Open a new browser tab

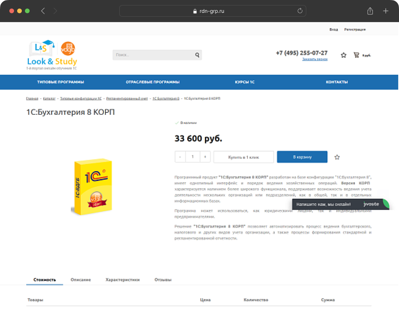(385, 11)
